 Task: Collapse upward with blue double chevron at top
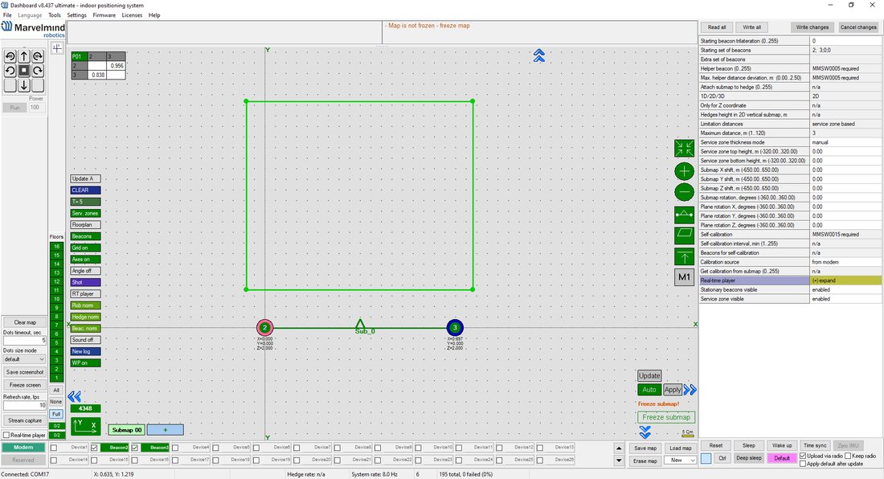pyautogui.click(x=539, y=55)
